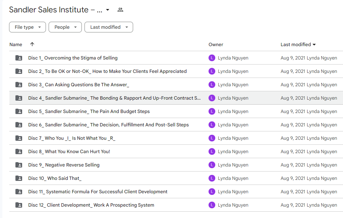Click the Sandler Sales Institute folder title

pyautogui.click(x=56, y=10)
